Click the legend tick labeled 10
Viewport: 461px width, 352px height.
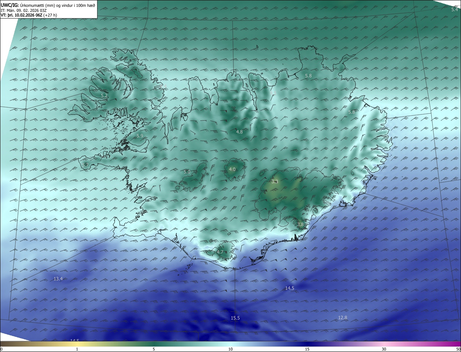pos(230,349)
